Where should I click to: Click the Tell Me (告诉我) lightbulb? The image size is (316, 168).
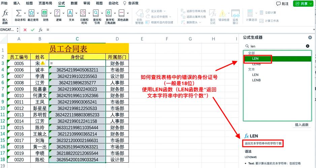click(x=125, y=3)
